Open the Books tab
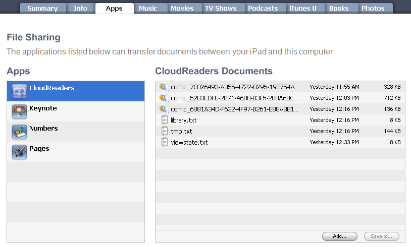 click(x=339, y=9)
